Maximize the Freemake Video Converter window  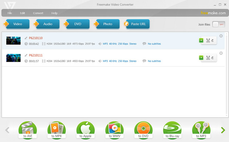(x=220, y=5)
